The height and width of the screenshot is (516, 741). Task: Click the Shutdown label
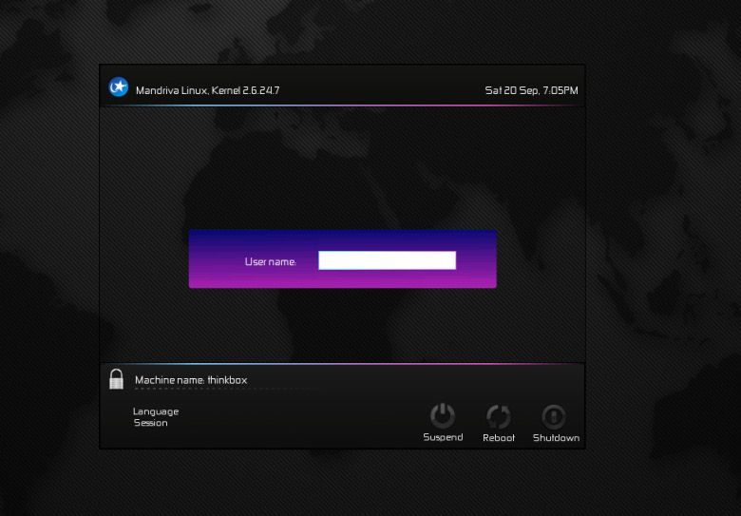(x=556, y=438)
